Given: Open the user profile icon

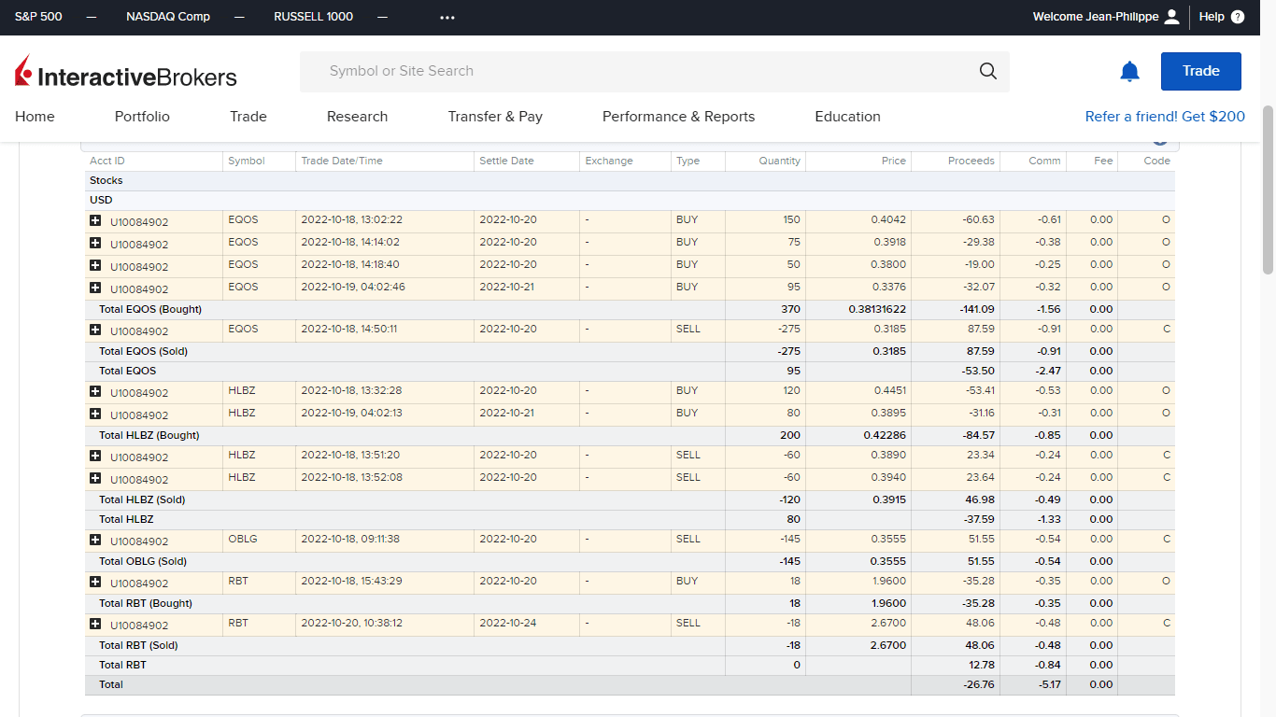Looking at the screenshot, I should tap(1173, 17).
